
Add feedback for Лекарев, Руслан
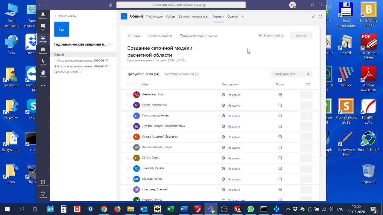(280, 168)
